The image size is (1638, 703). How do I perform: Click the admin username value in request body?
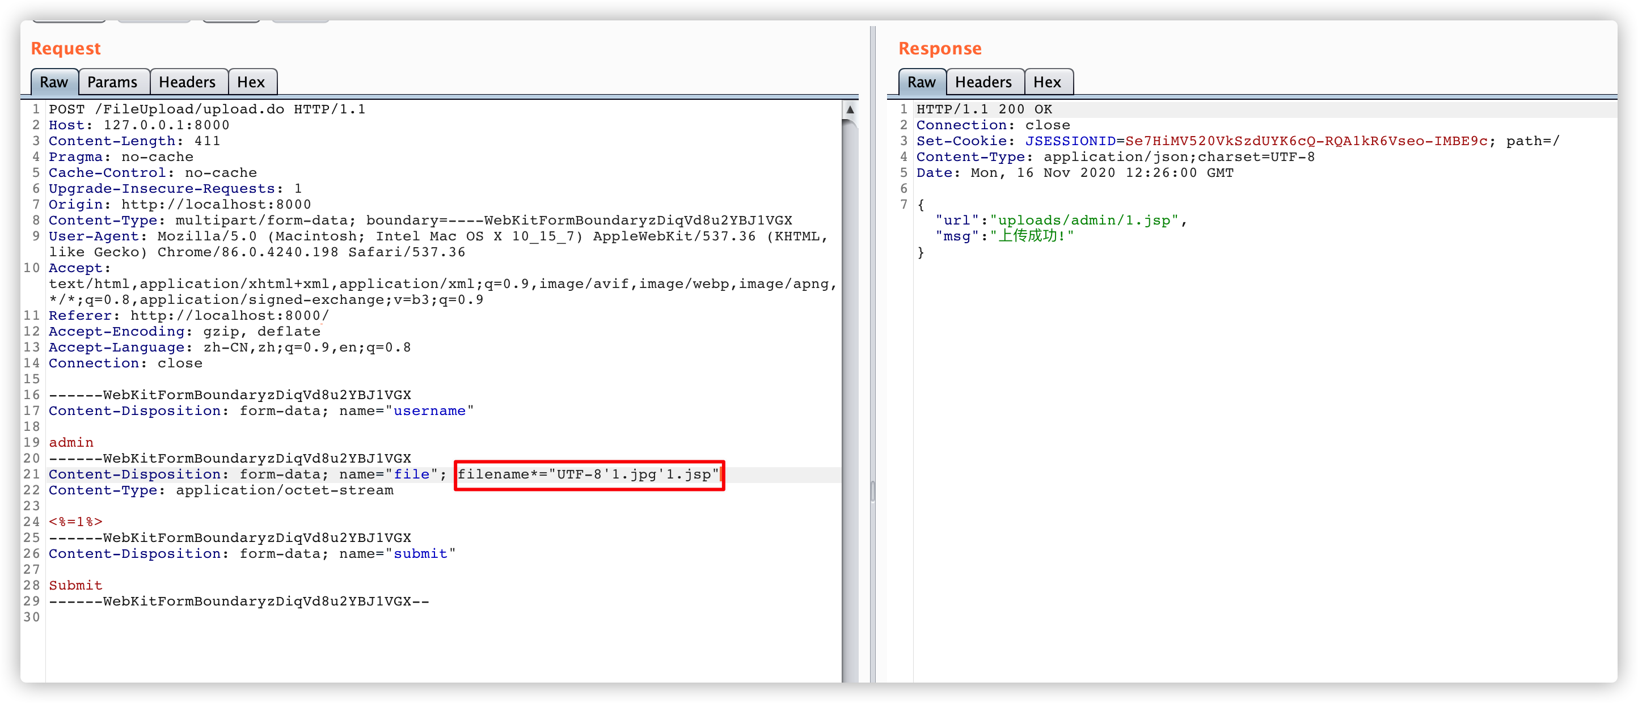click(x=70, y=442)
